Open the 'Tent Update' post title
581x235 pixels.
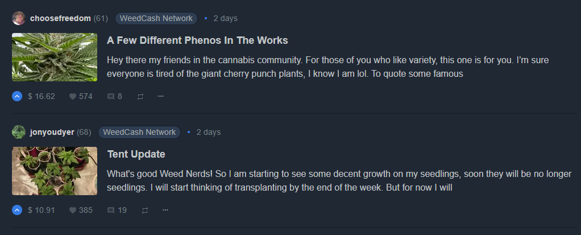(136, 154)
